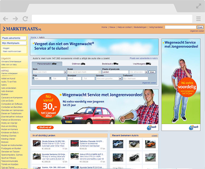Click the Marktplaats.nl logo

click(22, 29)
